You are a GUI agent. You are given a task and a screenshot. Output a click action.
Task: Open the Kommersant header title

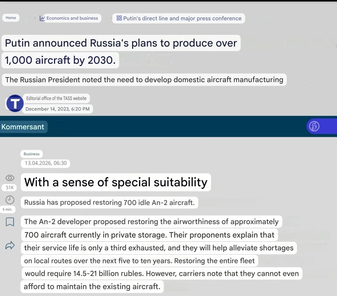pos(23,127)
